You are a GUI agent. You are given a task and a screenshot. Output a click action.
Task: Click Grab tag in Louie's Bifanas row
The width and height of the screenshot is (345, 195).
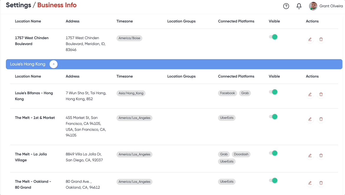point(245,93)
